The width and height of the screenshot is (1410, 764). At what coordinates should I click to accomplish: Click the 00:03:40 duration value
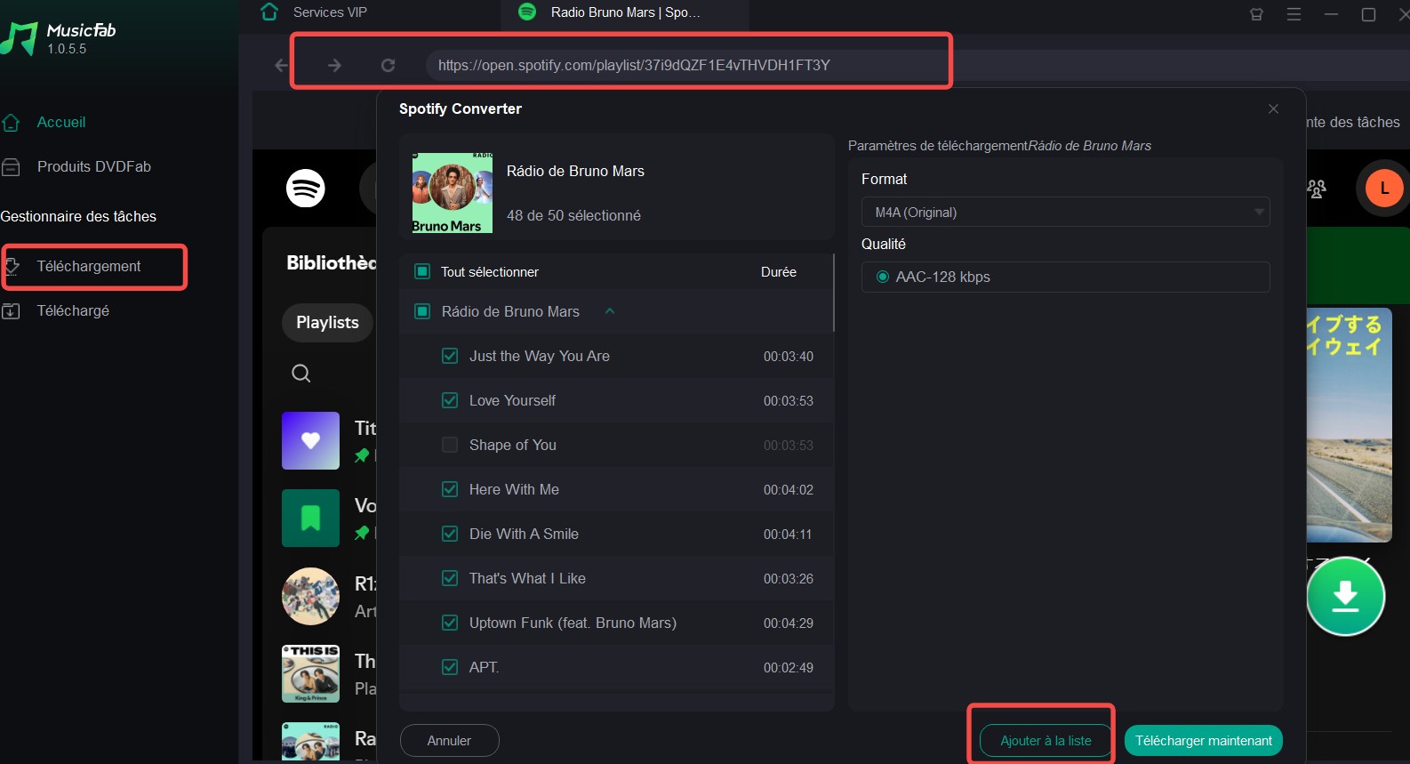(789, 356)
